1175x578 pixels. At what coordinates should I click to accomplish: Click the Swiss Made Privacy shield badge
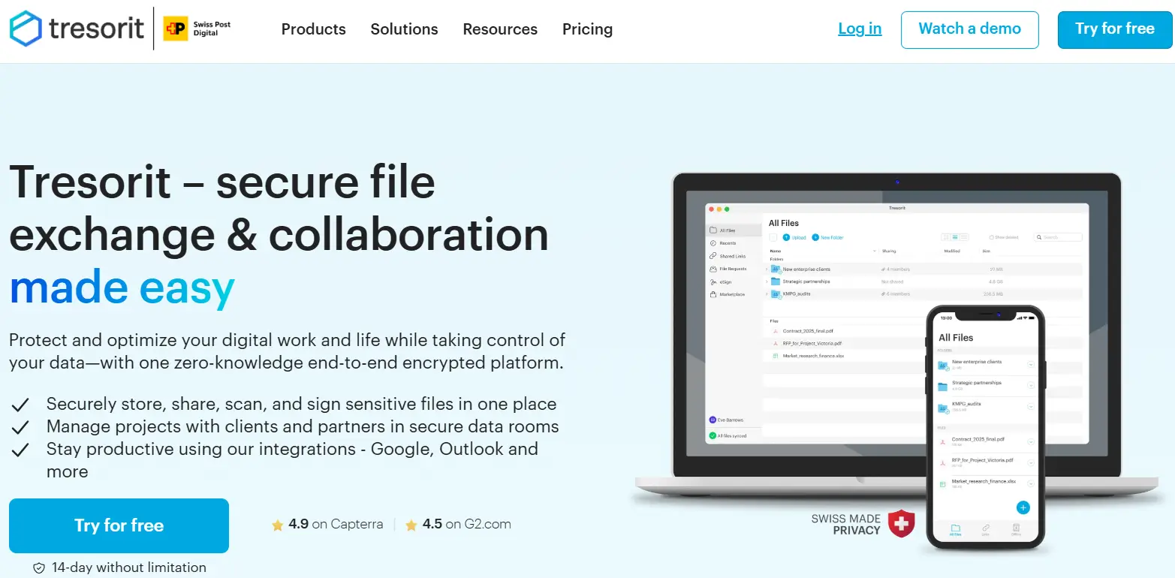[901, 523]
